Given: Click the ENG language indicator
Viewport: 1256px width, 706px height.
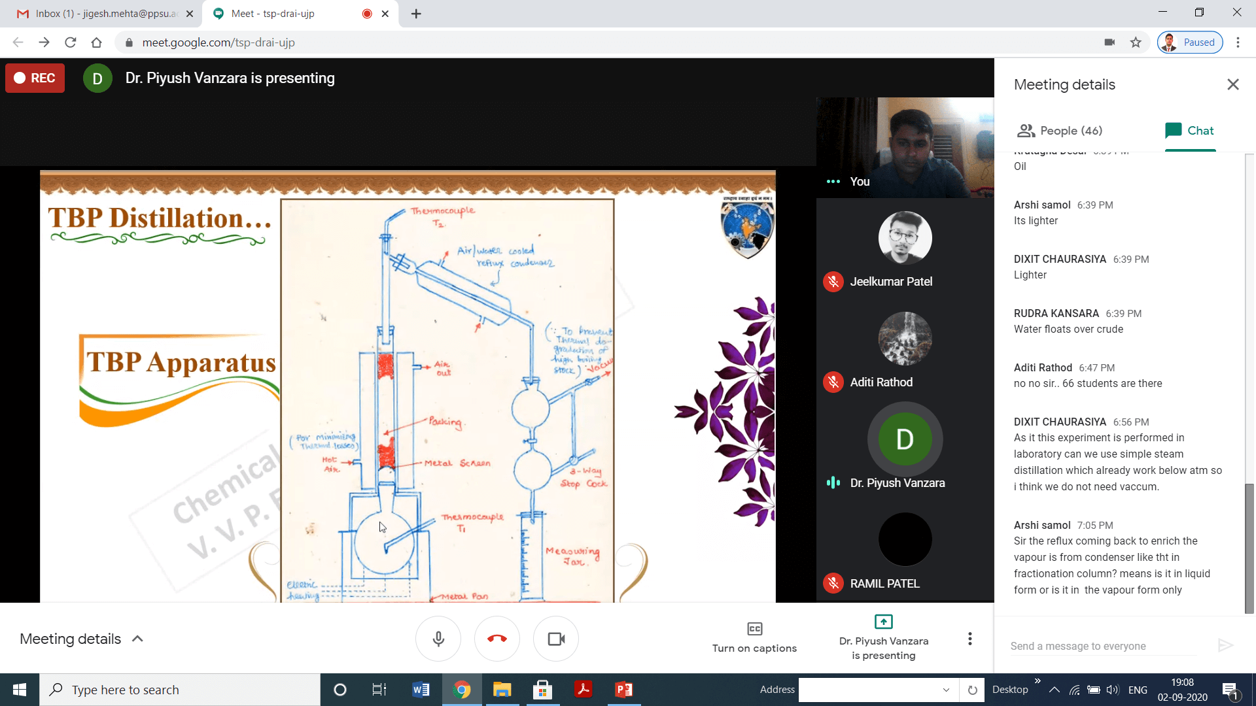Looking at the screenshot, I should pos(1138,690).
